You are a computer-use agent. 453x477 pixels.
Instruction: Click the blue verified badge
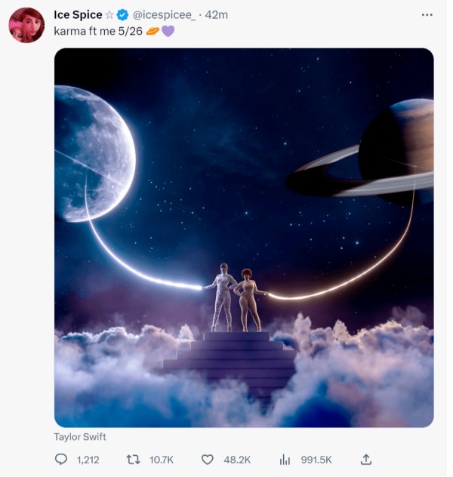(122, 15)
